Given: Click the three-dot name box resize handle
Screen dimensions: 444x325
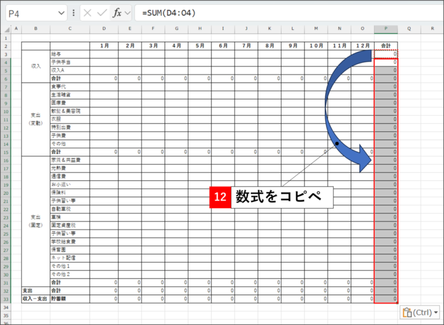Looking at the screenshot, I should [73, 13].
